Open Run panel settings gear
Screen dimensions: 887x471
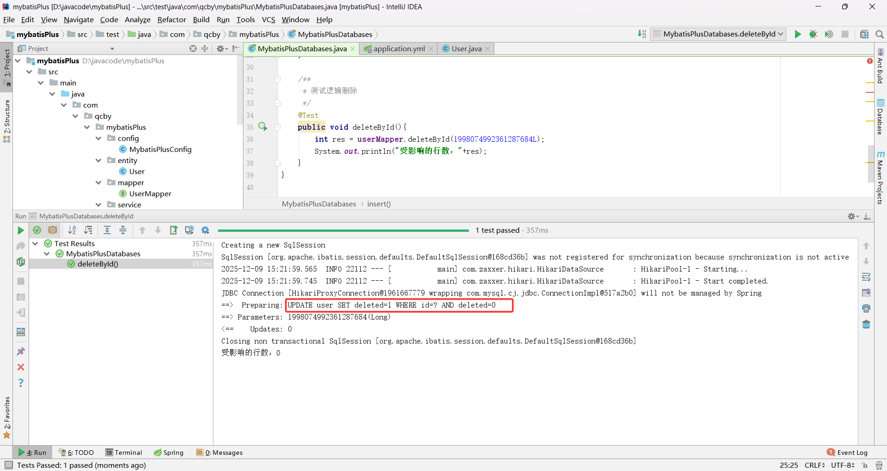tap(853, 216)
